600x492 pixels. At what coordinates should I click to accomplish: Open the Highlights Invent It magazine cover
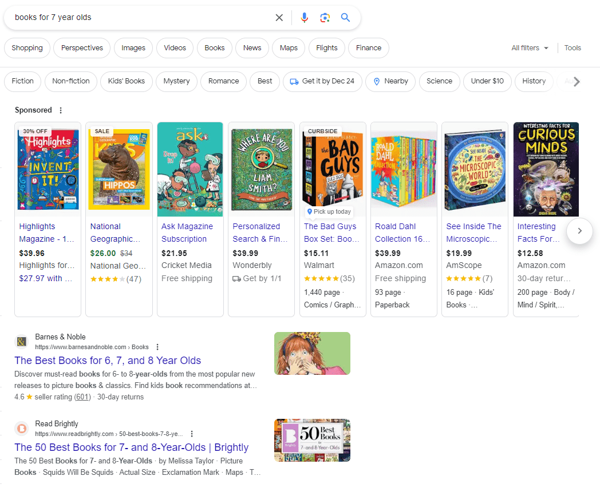(48, 169)
